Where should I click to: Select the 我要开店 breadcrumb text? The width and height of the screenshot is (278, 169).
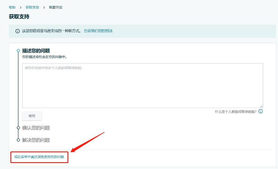coord(56,7)
